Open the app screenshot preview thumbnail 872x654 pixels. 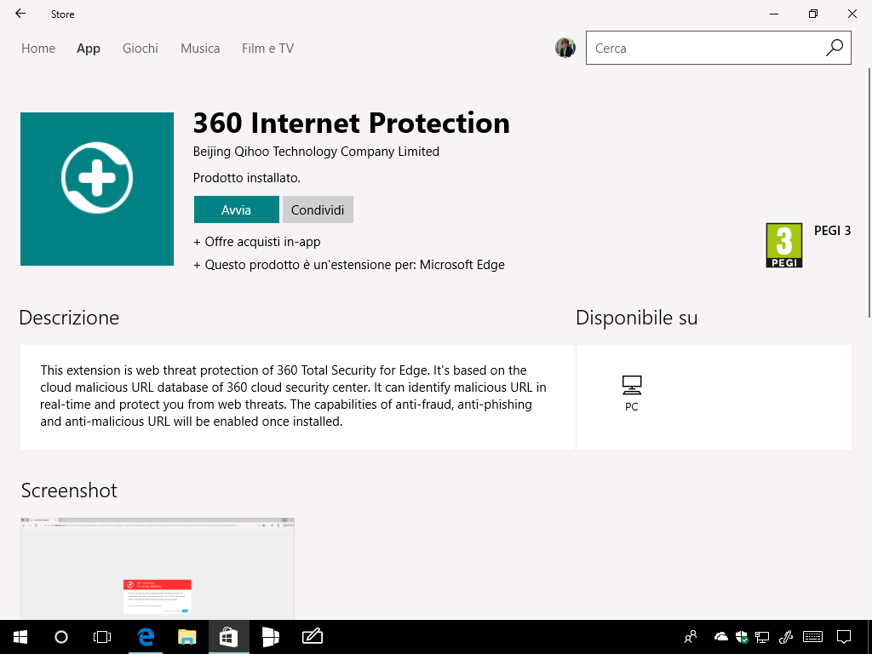158,568
